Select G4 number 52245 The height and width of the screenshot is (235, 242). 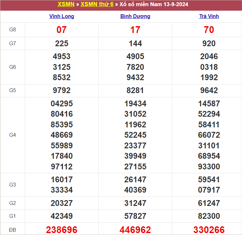click(135, 135)
